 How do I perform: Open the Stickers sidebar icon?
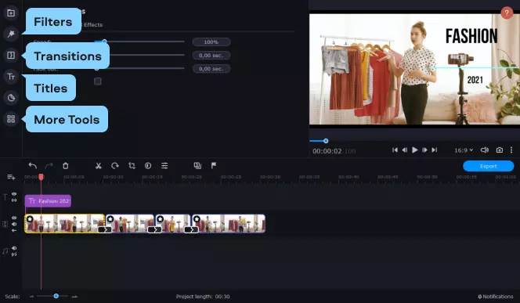11,98
